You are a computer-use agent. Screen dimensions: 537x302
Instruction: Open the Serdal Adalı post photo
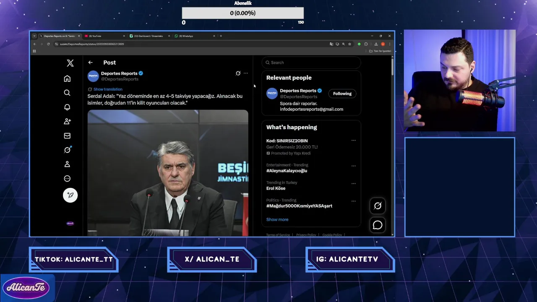click(x=168, y=173)
